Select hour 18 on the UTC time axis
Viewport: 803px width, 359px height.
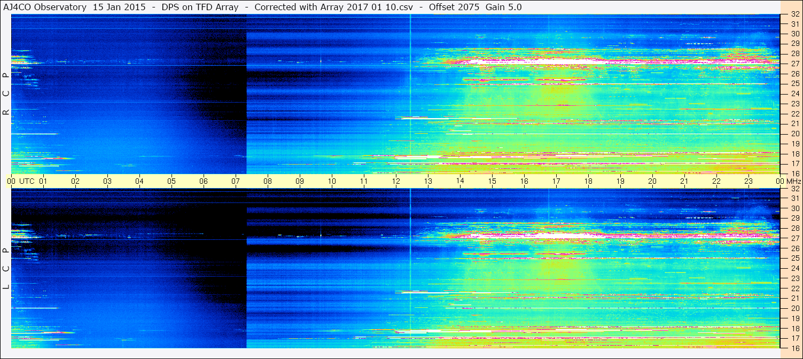588,181
